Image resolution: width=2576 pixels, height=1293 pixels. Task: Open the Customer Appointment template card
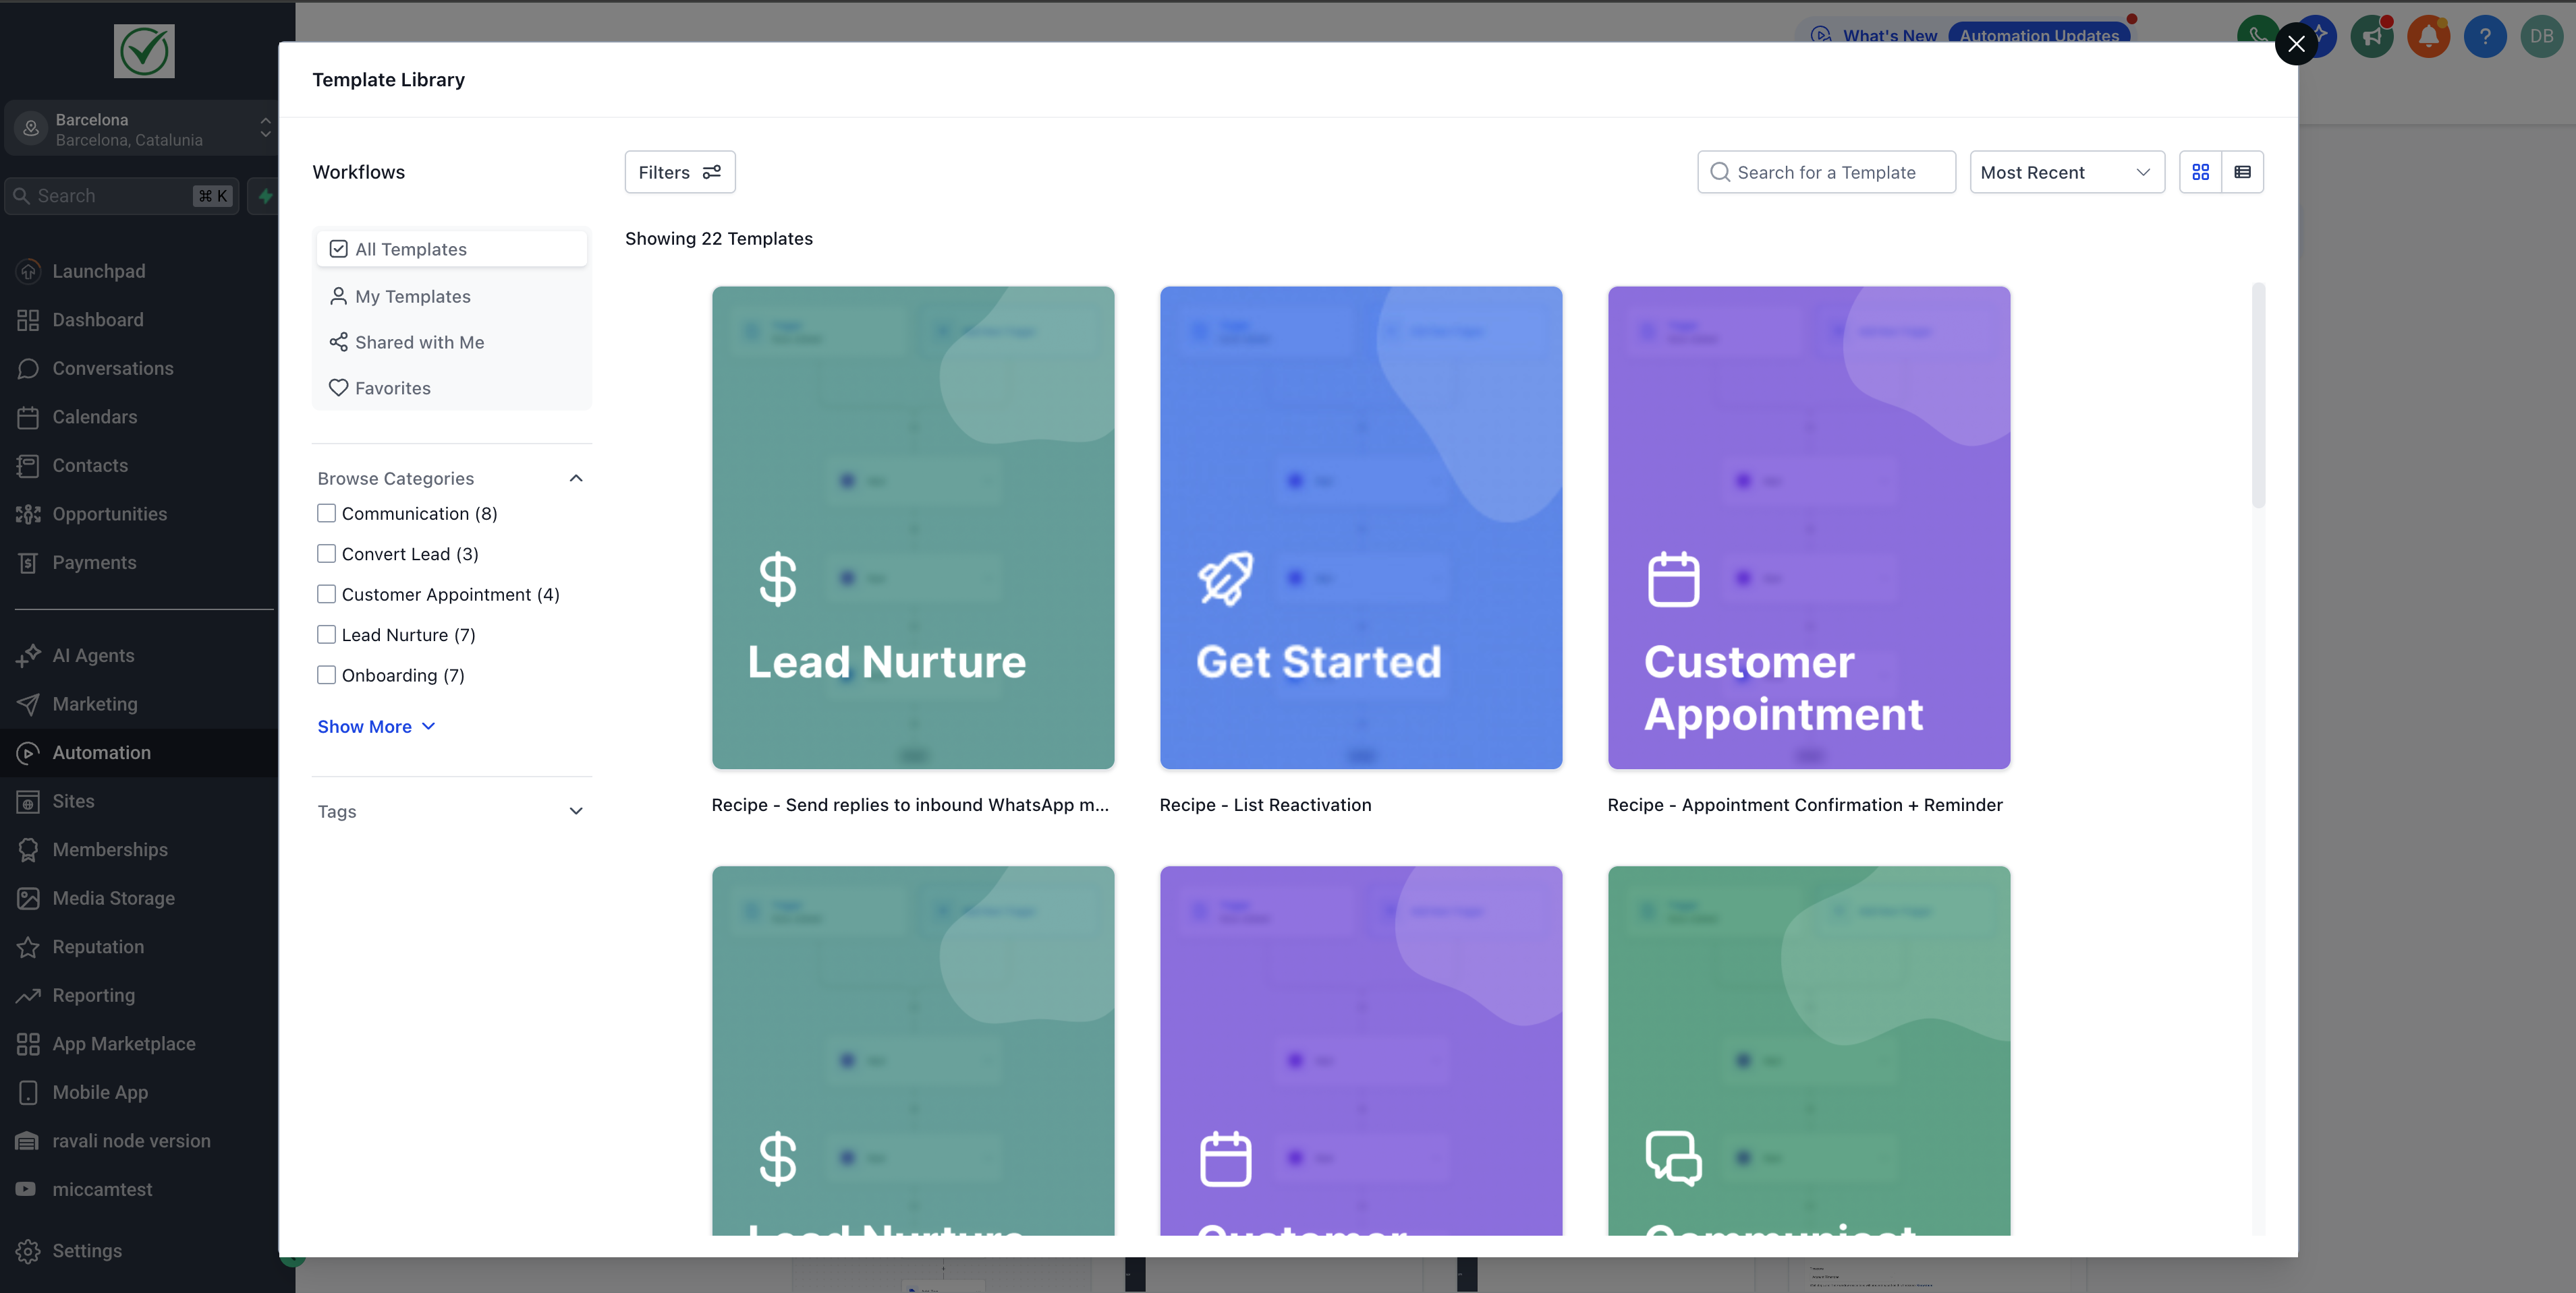[1808, 528]
